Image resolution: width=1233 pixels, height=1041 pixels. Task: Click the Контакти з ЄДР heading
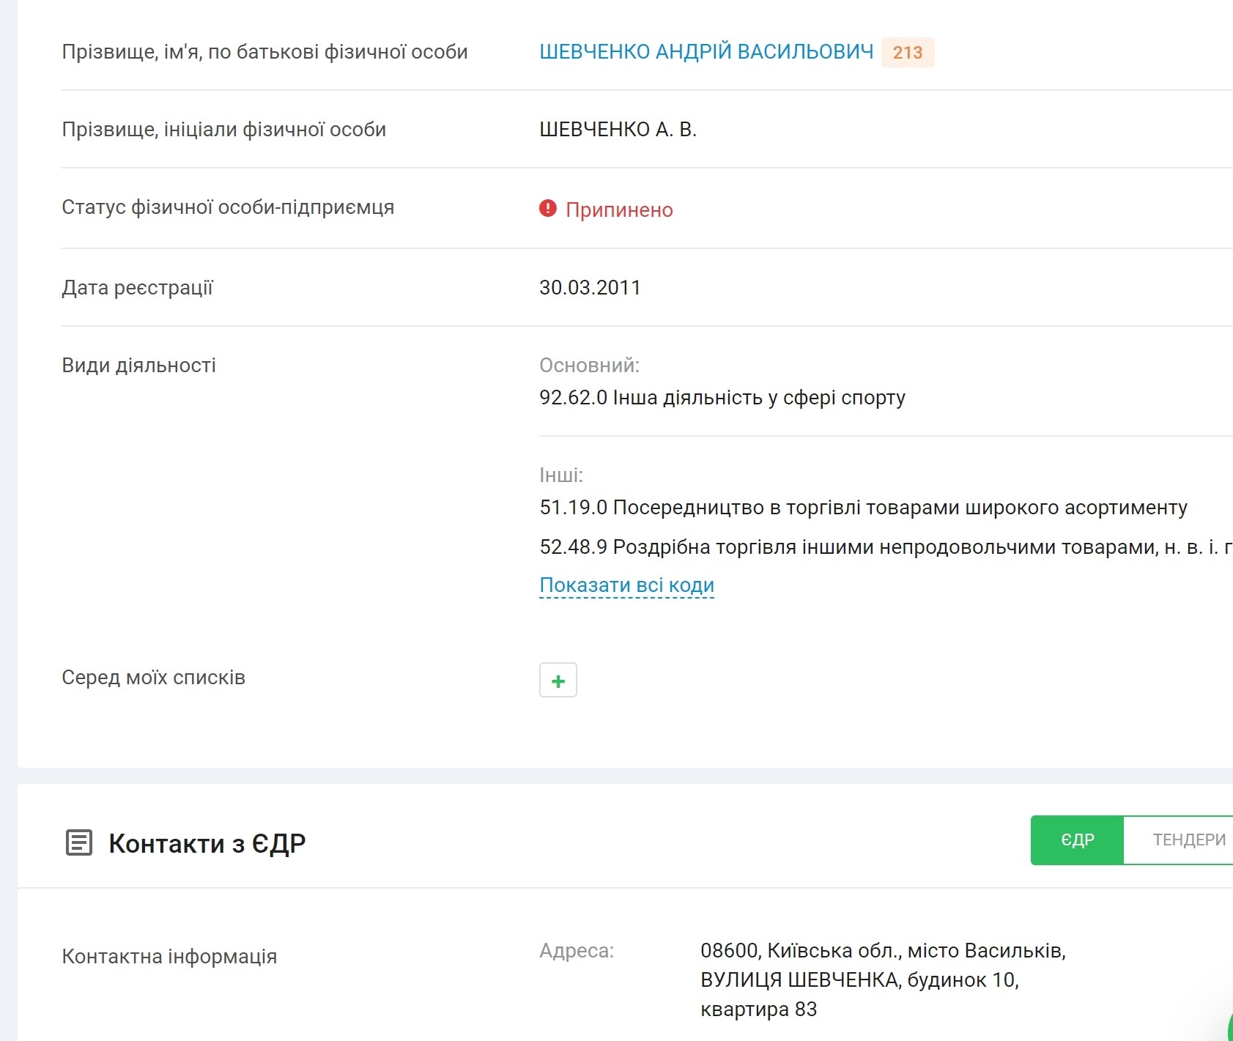tap(207, 843)
